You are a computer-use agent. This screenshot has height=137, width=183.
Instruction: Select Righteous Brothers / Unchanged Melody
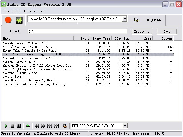pyautogui.click(x=88, y=84)
